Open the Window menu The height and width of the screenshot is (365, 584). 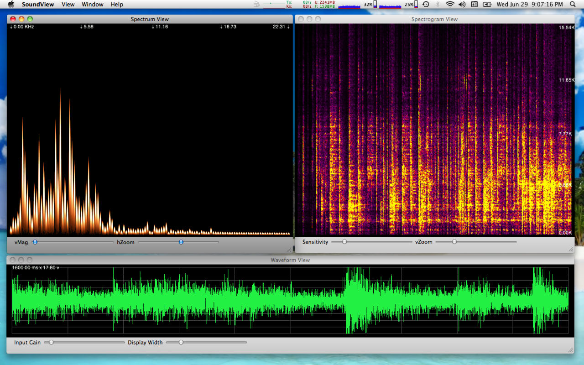(x=93, y=4)
